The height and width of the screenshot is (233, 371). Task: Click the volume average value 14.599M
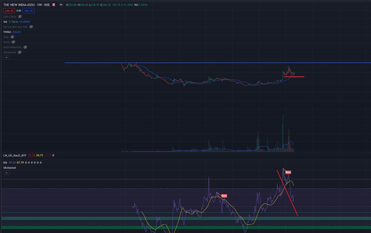25,22
